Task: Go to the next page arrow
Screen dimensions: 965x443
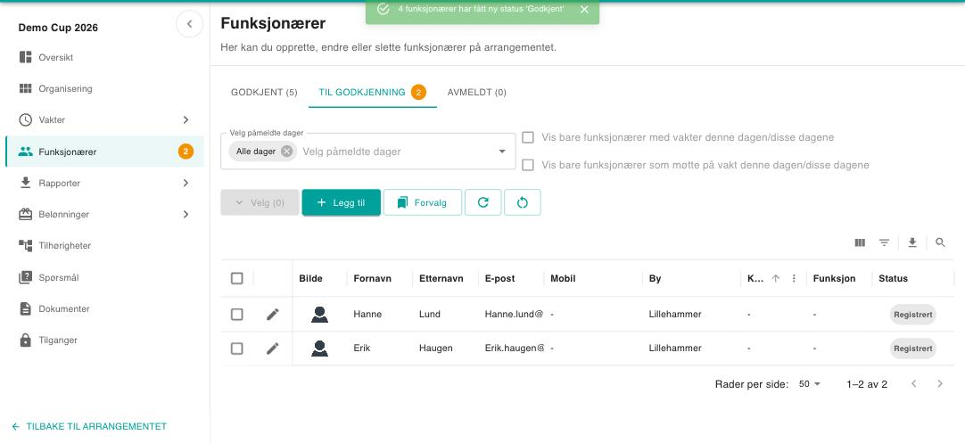Action: pos(940,384)
